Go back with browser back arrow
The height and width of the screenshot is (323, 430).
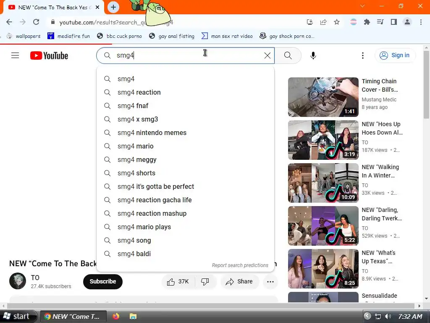(9, 22)
